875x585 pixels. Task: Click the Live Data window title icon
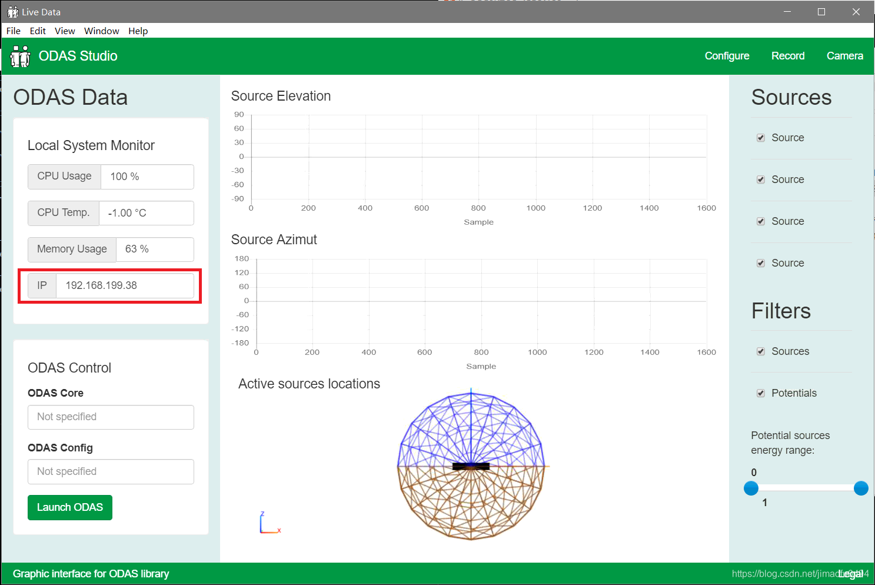(x=13, y=12)
